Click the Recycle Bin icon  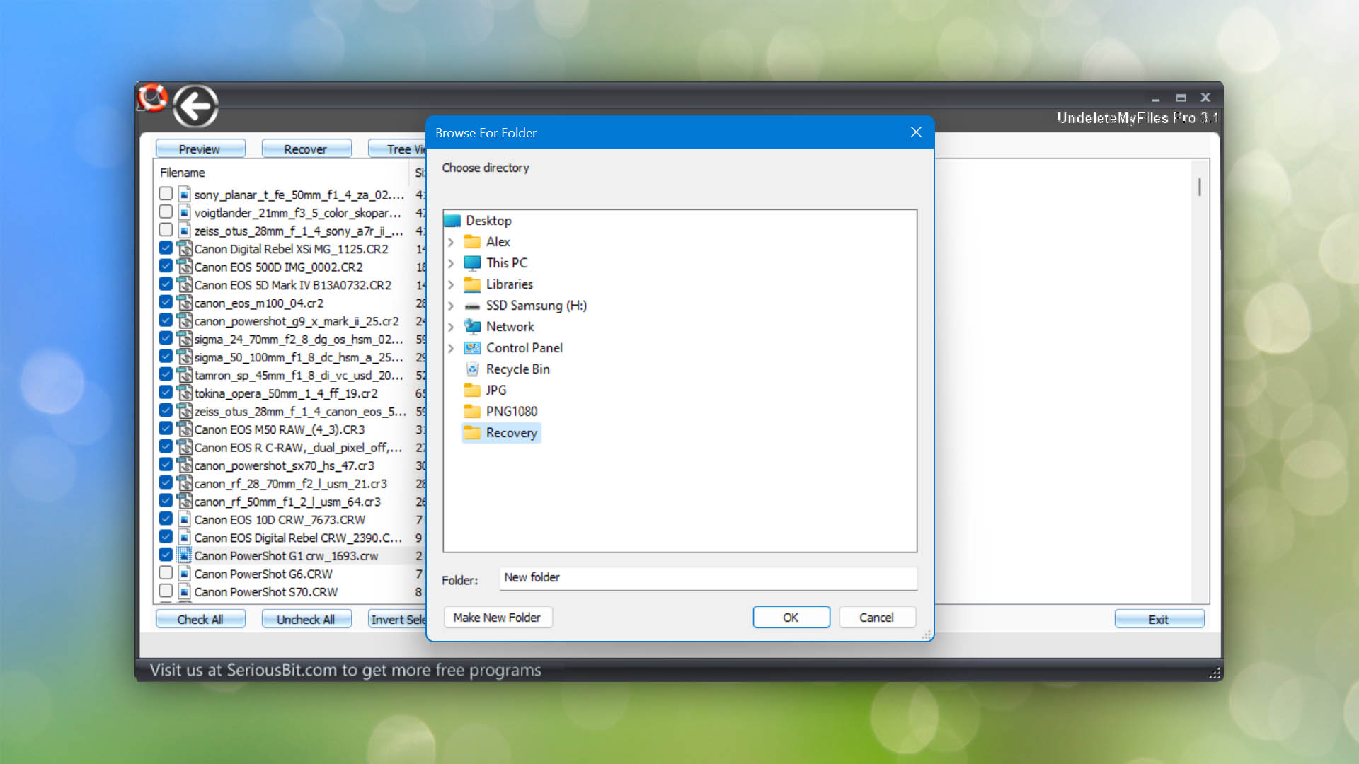472,369
